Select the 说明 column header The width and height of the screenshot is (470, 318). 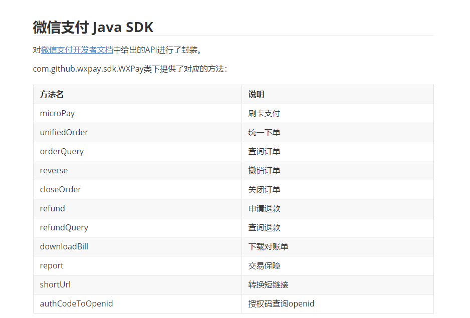click(338, 95)
